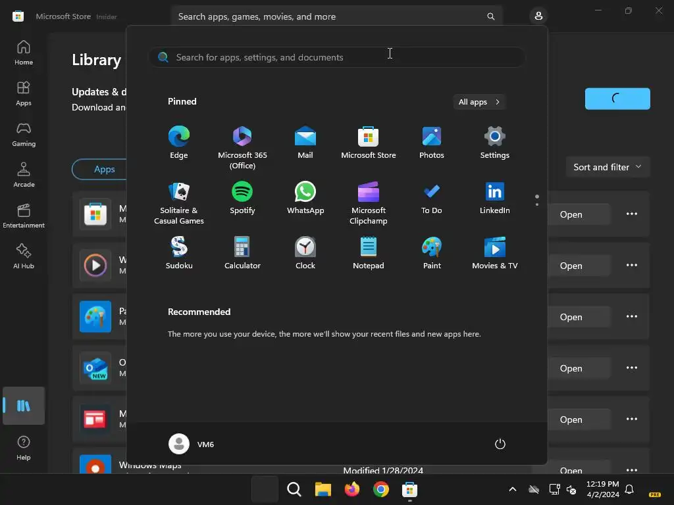Viewport: 674px width, 505px height.
Task: Click the blue updates button in Library
Action: [617, 99]
